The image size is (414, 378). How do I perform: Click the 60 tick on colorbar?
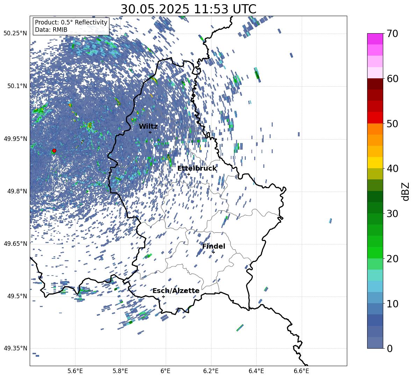click(393, 79)
